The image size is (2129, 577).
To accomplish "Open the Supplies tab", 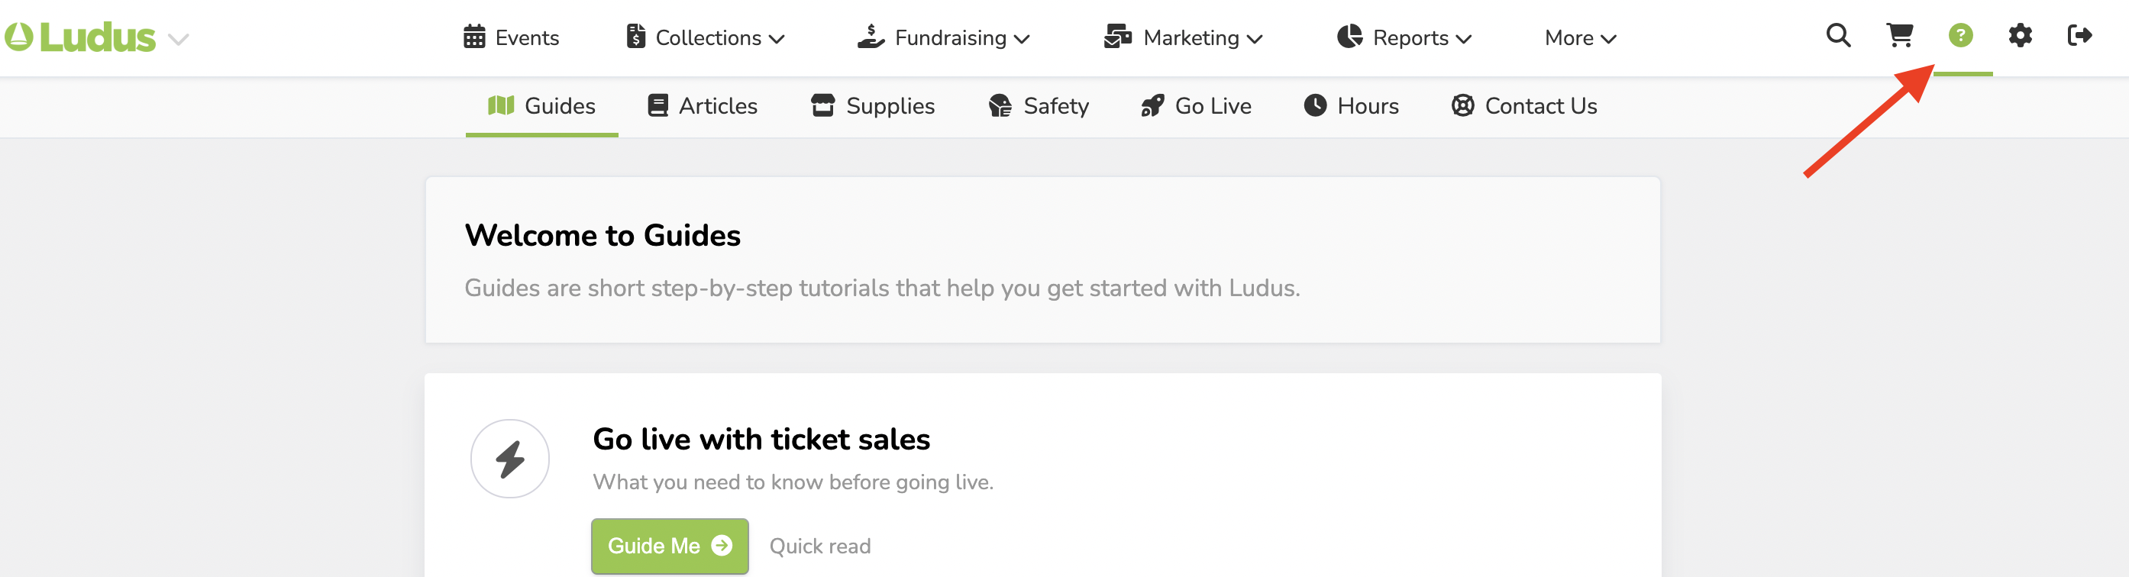I will tap(873, 107).
